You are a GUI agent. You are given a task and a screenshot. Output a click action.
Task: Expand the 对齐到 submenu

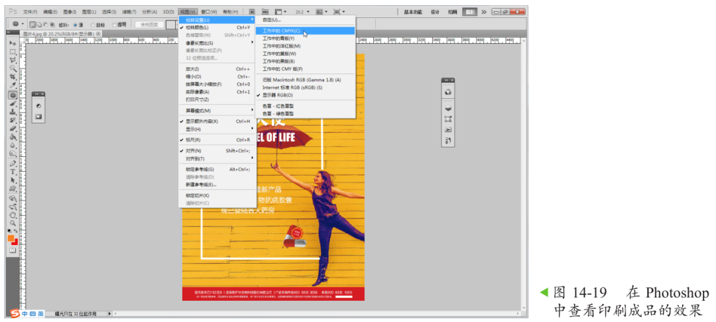click(x=217, y=158)
